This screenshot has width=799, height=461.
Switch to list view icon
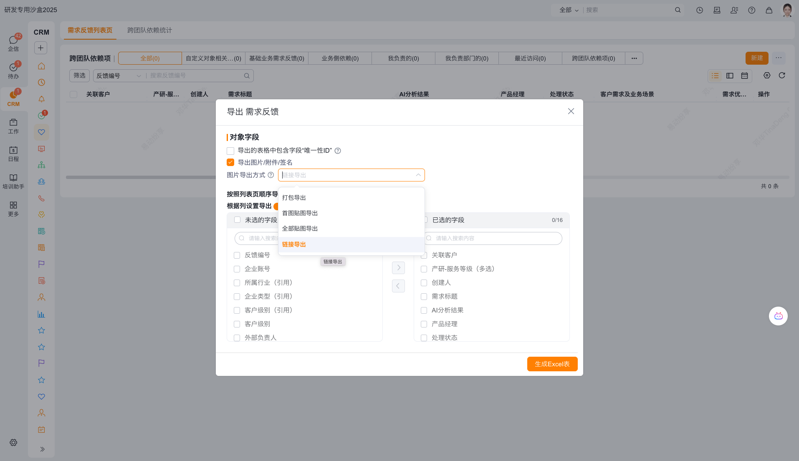[x=716, y=76]
